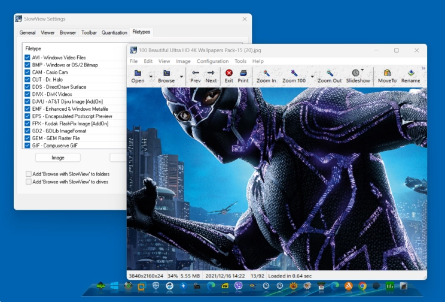
Task: Click the Open folder icon in toolbar
Action: 138,73
